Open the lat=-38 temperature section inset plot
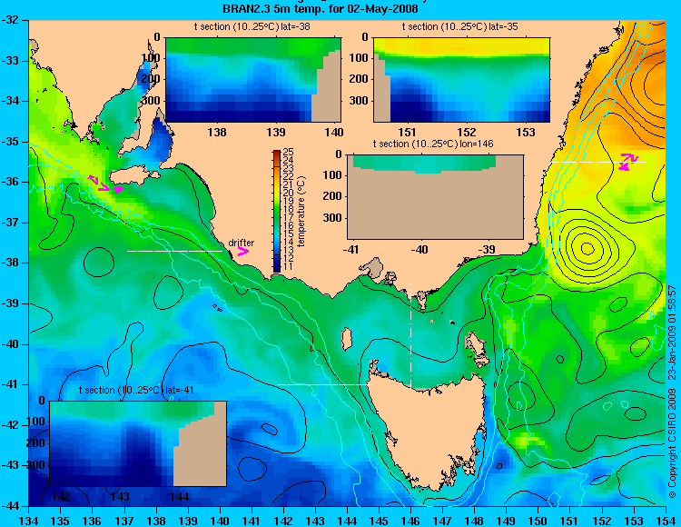 [253, 80]
